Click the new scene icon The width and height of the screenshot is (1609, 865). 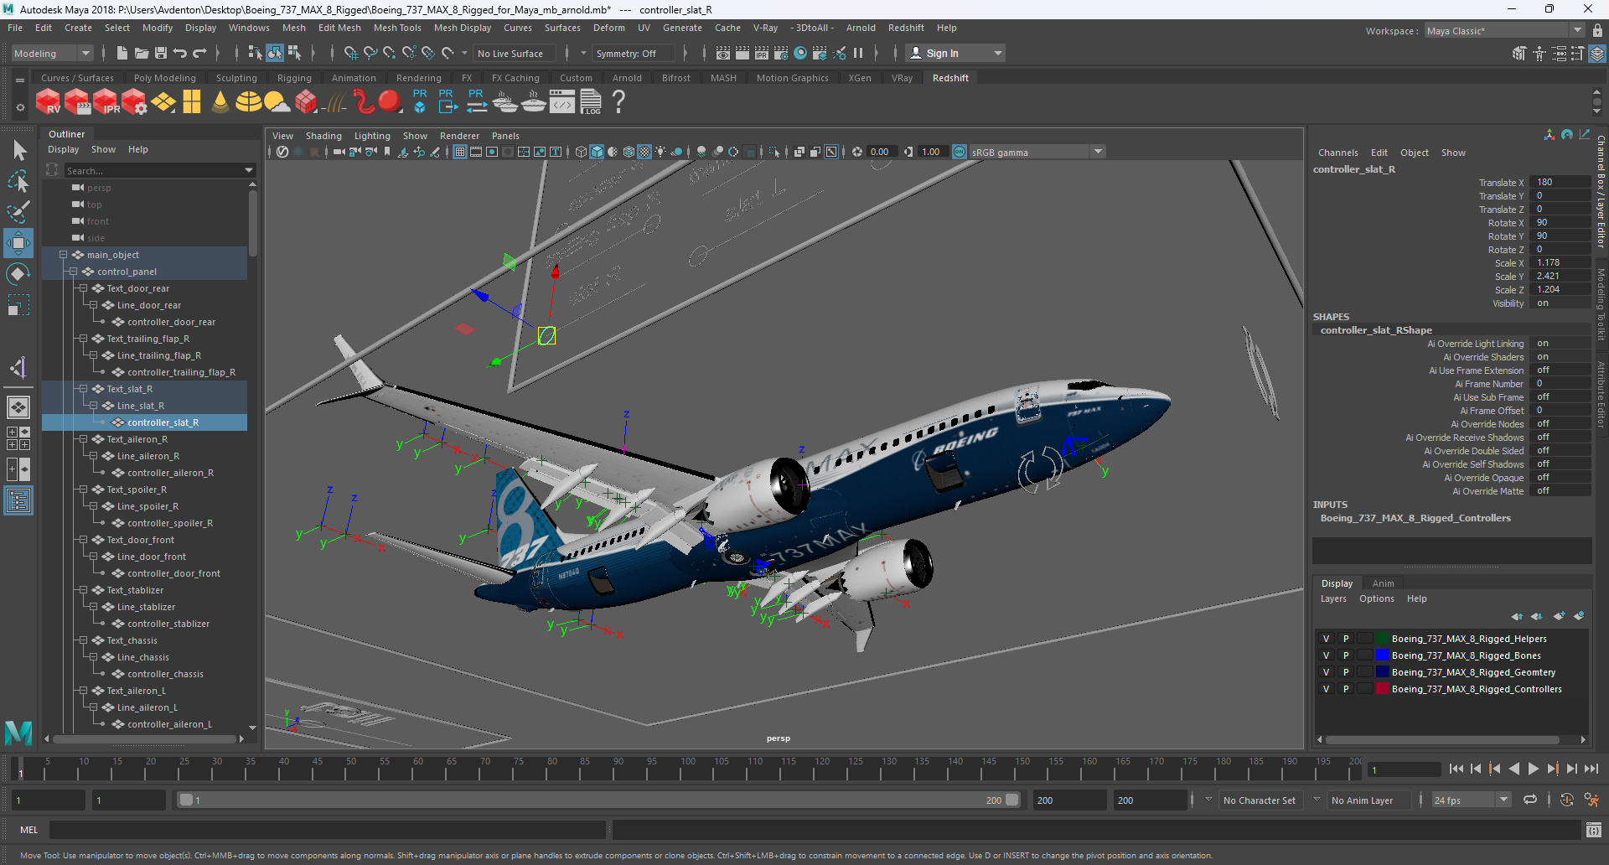pos(122,53)
